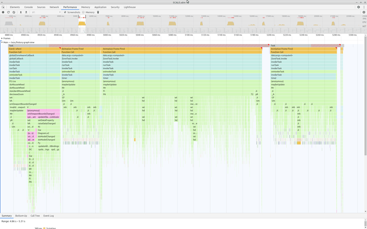Select the updateDia...LinkScale entry

[48, 117]
